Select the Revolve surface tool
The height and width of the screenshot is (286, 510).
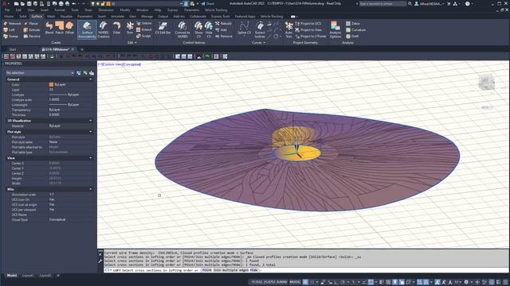pyautogui.click(x=32, y=37)
